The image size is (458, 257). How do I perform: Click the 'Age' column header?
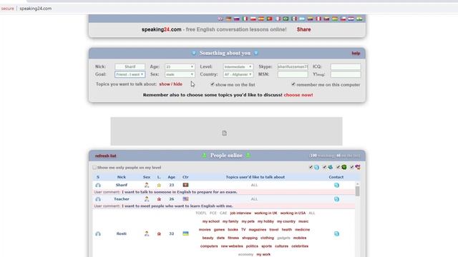tap(172, 177)
